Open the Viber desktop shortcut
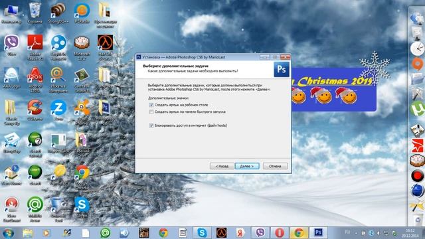Image resolution: width=425 pixels, height=239 pixels. pos(11,45)
